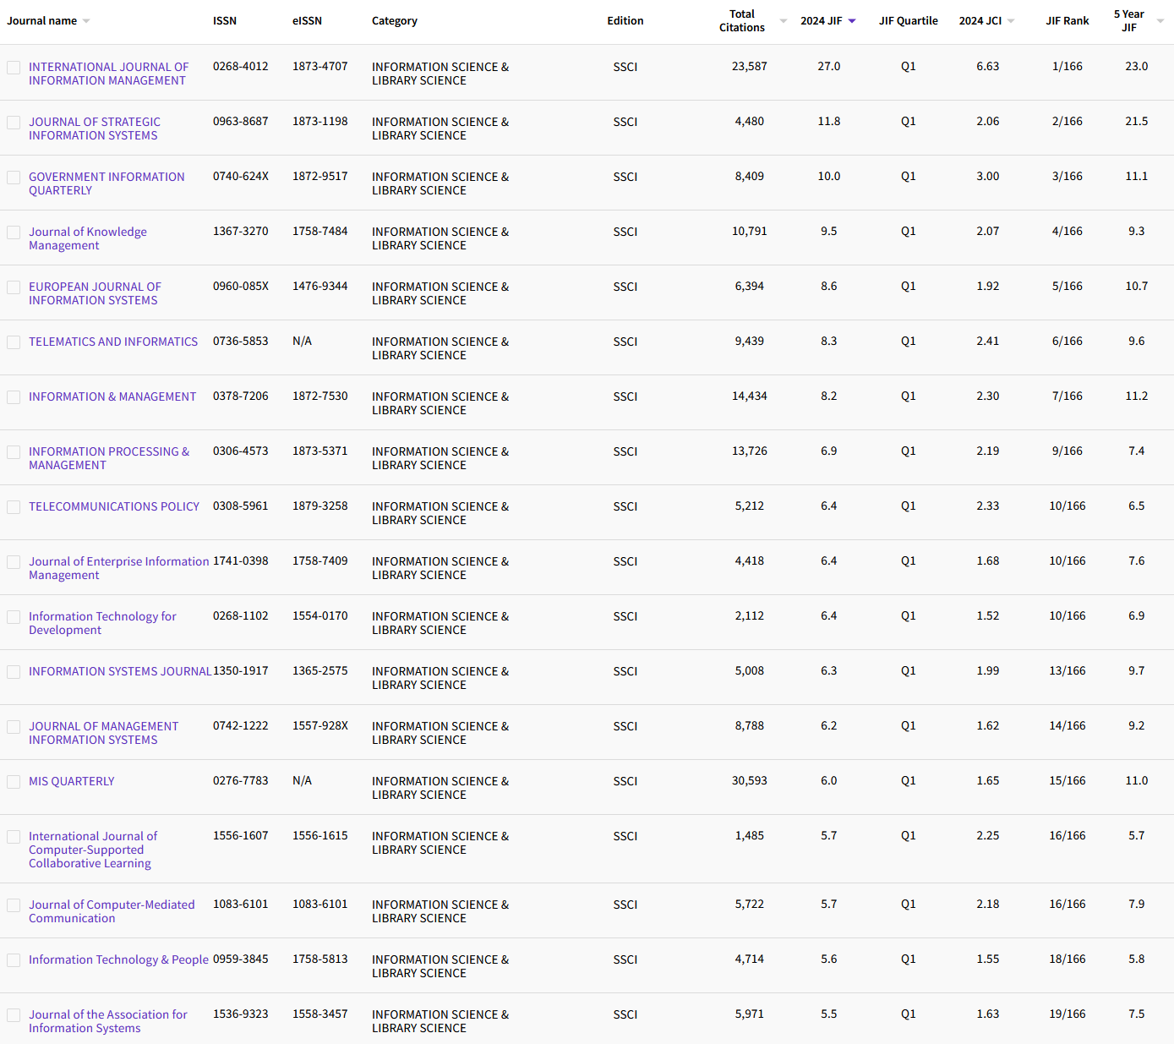Click the eISSN column header
The image size is (1174, 1044).
307,21
